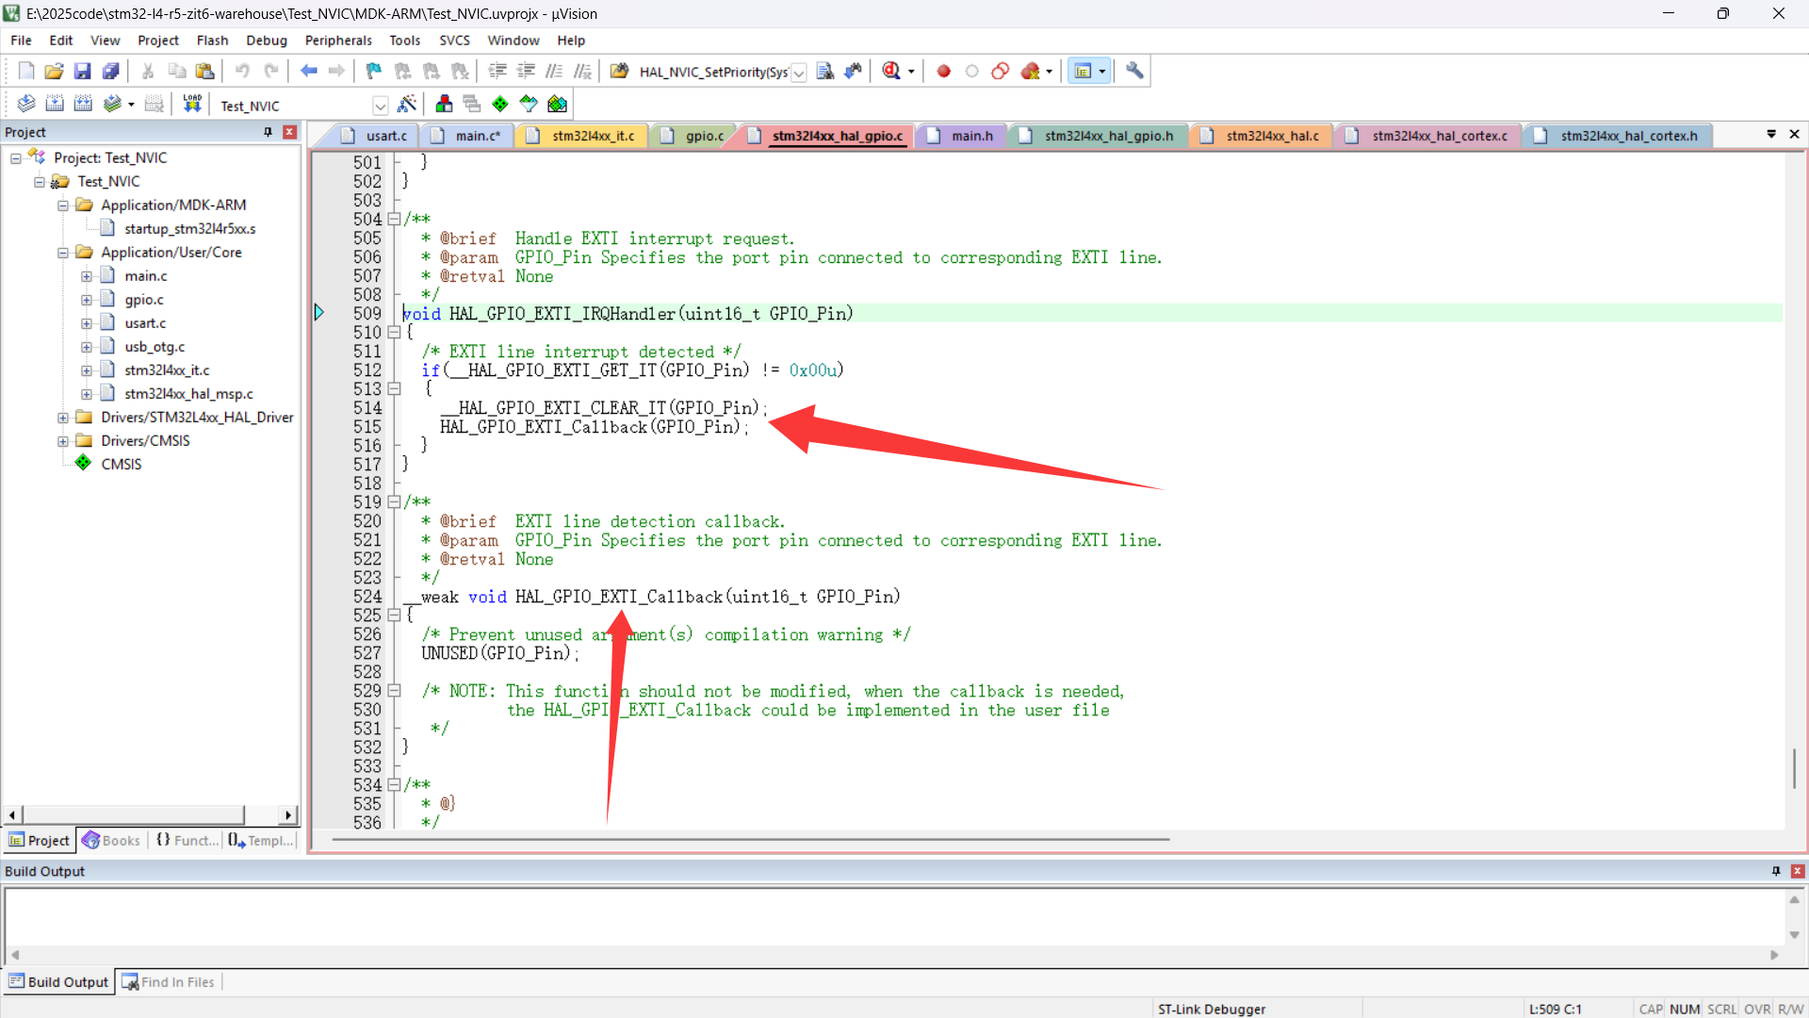
Task: Click the Insert/Remove Breakpoint red dot icon
Action: [x=943, y=71]
